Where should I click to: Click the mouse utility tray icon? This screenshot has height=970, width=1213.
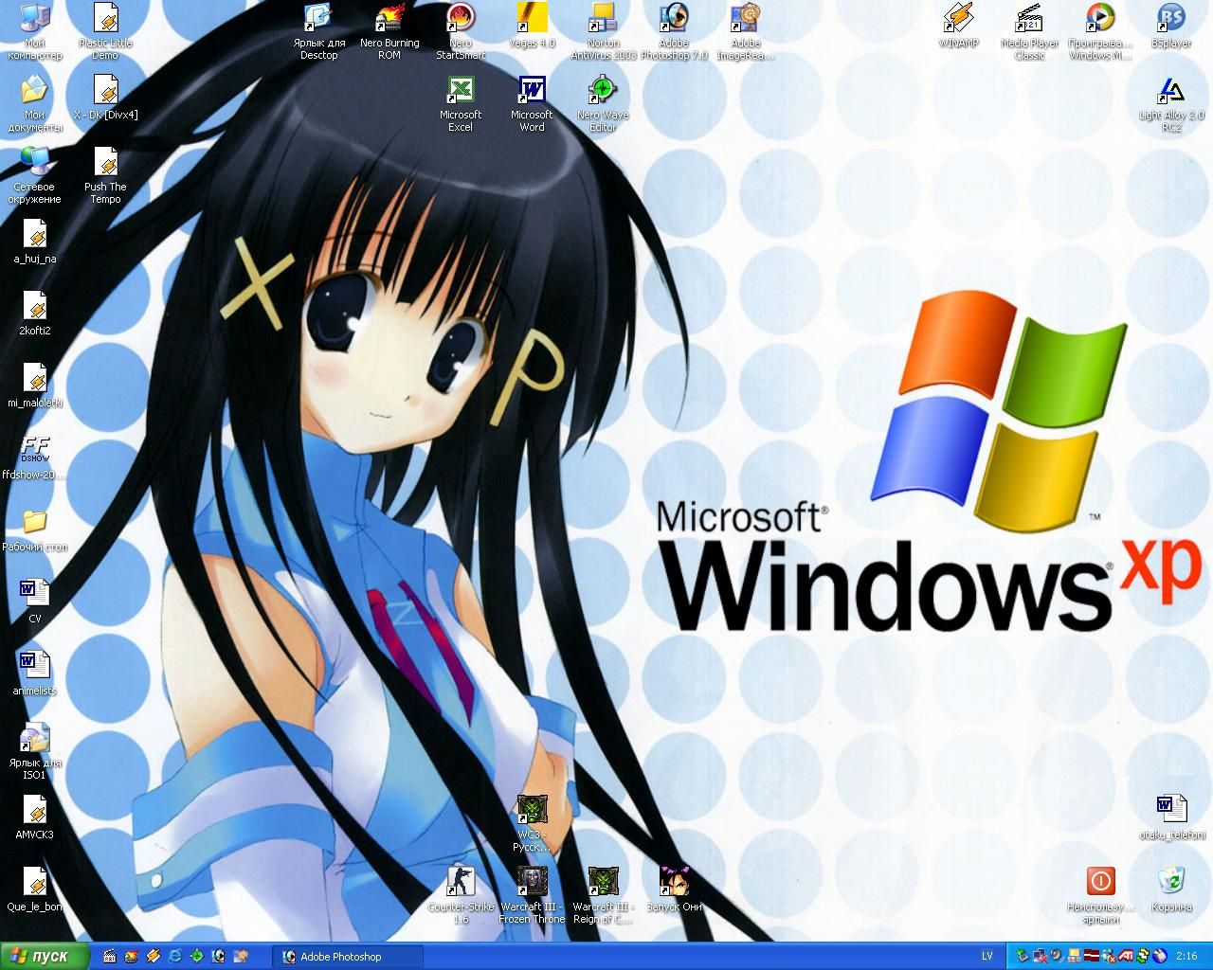tap(1160, 956)
